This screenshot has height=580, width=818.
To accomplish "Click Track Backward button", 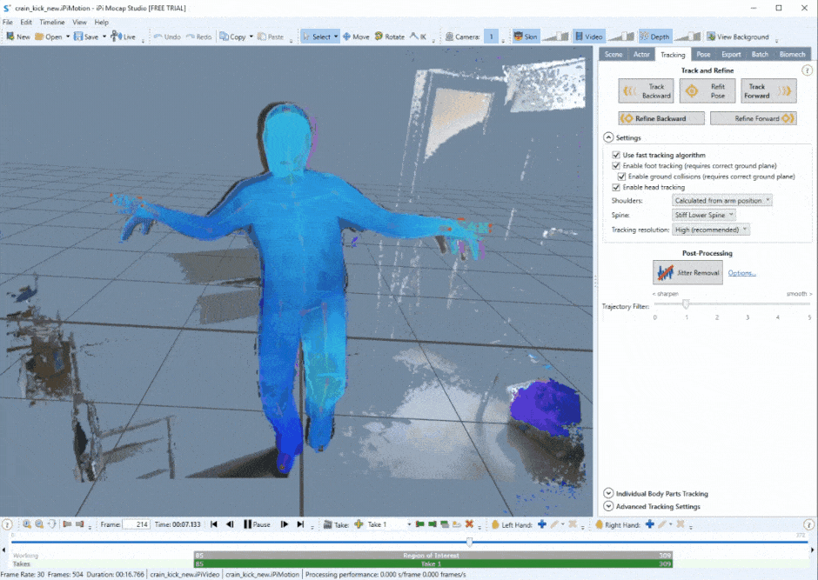I will (x=646, y=90).
